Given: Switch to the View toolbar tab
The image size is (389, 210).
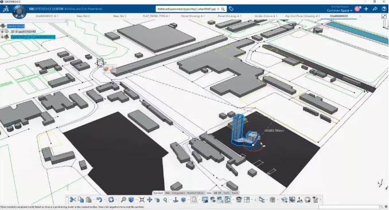Looking at the screenshot, I should [x=209, y=193].
